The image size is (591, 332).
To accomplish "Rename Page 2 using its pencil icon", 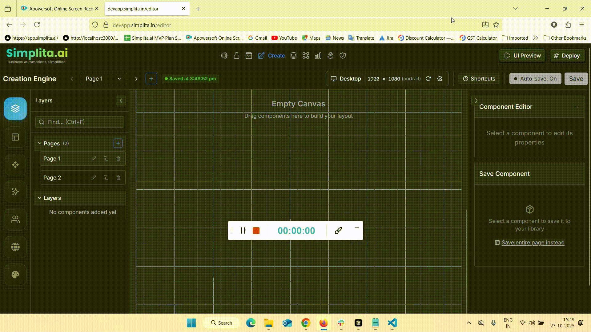I will pyautogui.click(x=94, y=177).
